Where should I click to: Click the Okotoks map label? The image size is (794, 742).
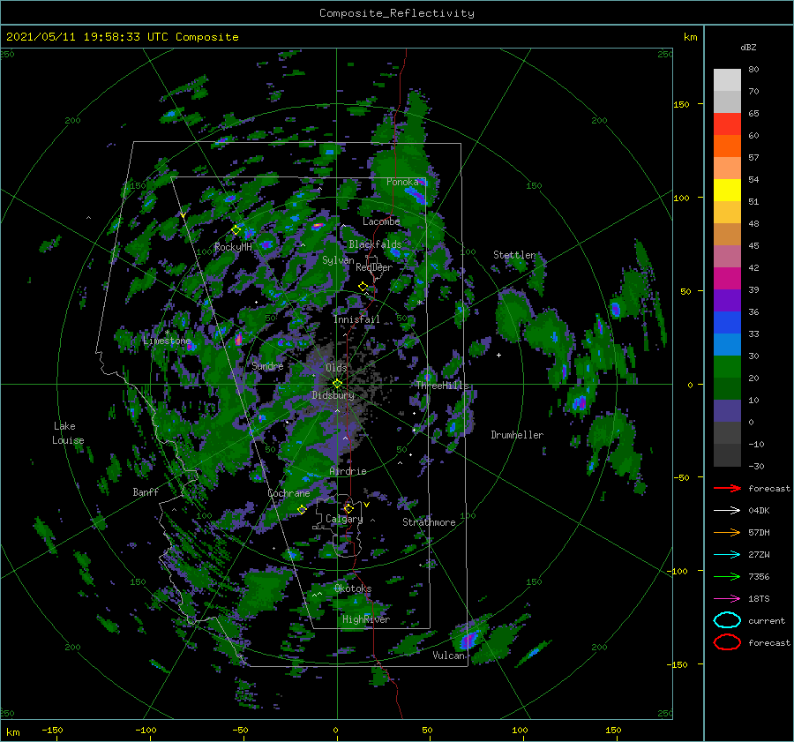353,588
